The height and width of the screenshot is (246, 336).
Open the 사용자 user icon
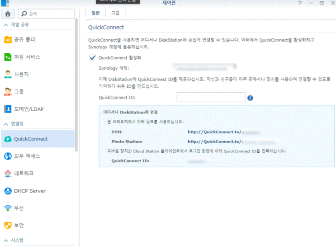(x=8, y=74)
